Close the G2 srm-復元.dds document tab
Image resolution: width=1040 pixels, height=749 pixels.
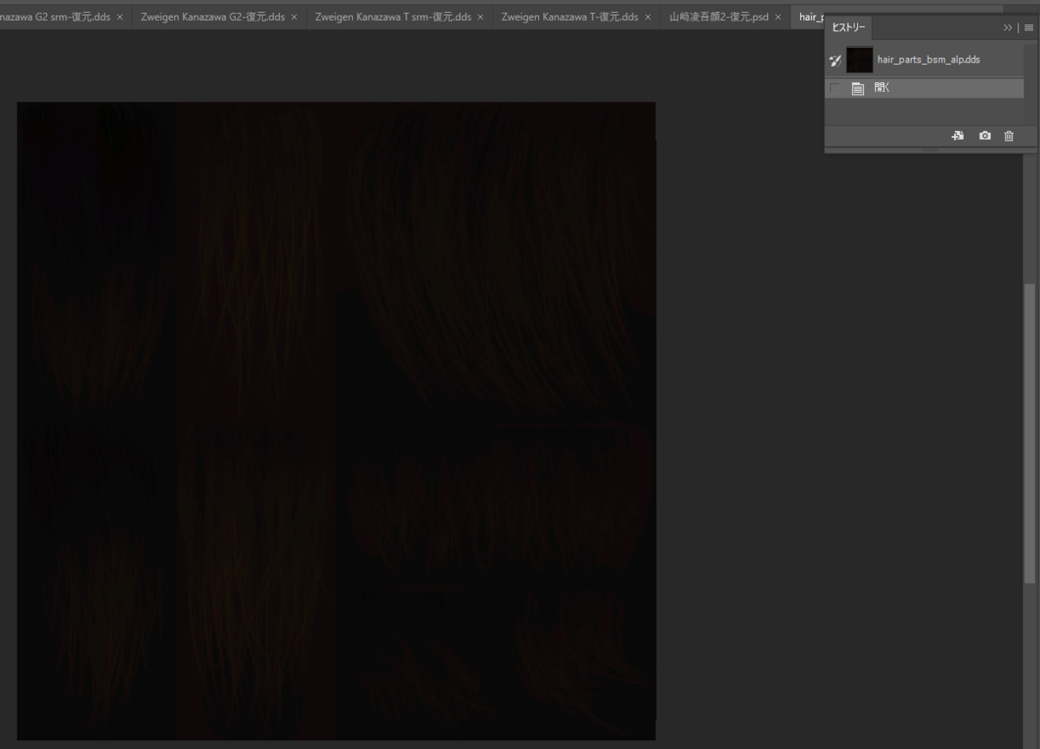tap(120, 16)
